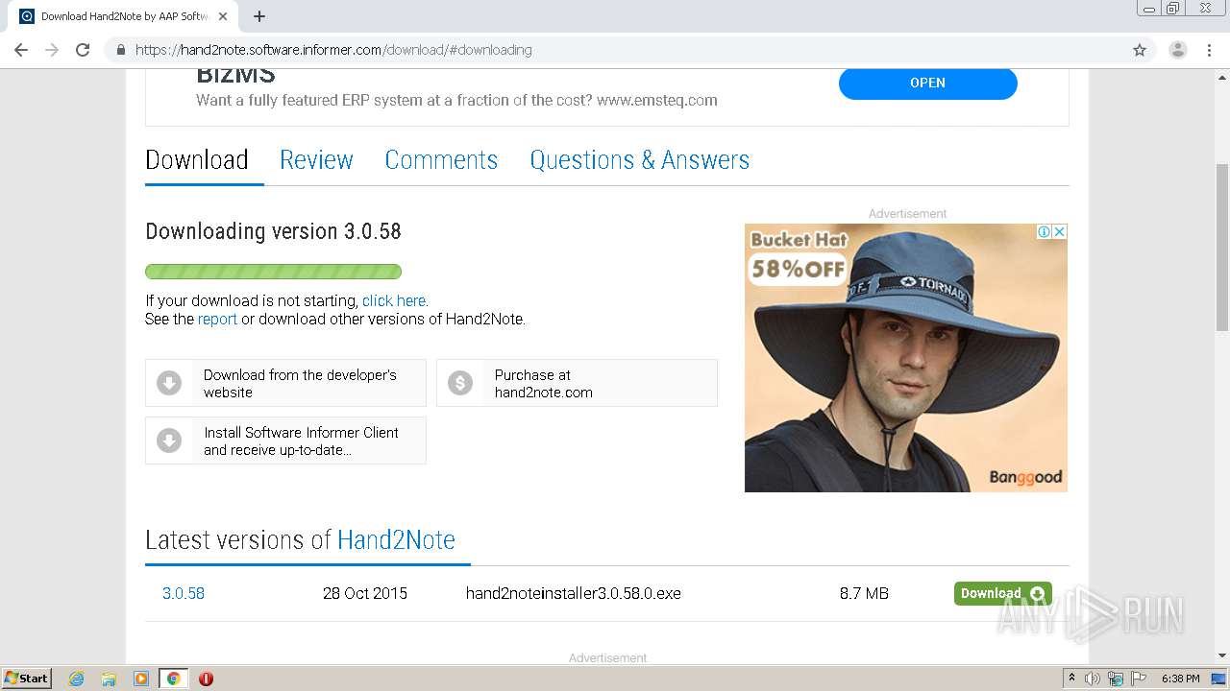Click the 'click here' download link
This screenshot has width=1230, height=691.
click(394, 300)
